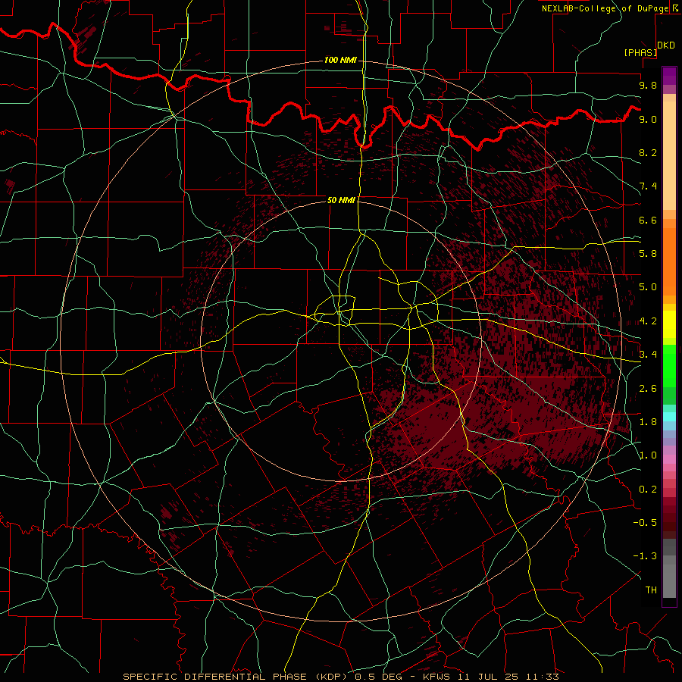682x682 pixels.
Task: Click the 5.8 legend value
Action: pyautogui.click(x=648, y=253)
